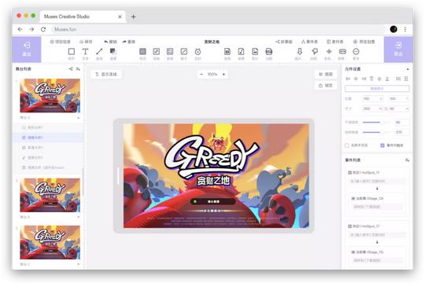Select the text (T) tool
This screenshot has width=425, height=283.
coord(85,51)
